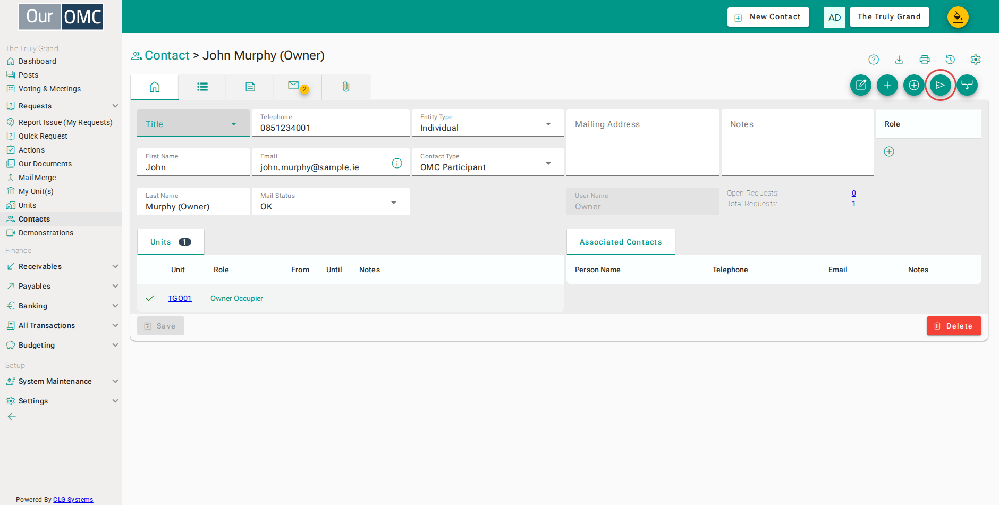Click the download icon
The image size is (999, 505).
click(x=899, y=60)
